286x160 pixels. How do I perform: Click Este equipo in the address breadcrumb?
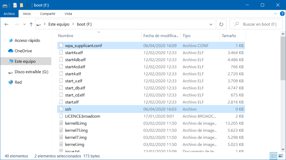[x=59, y=24]
